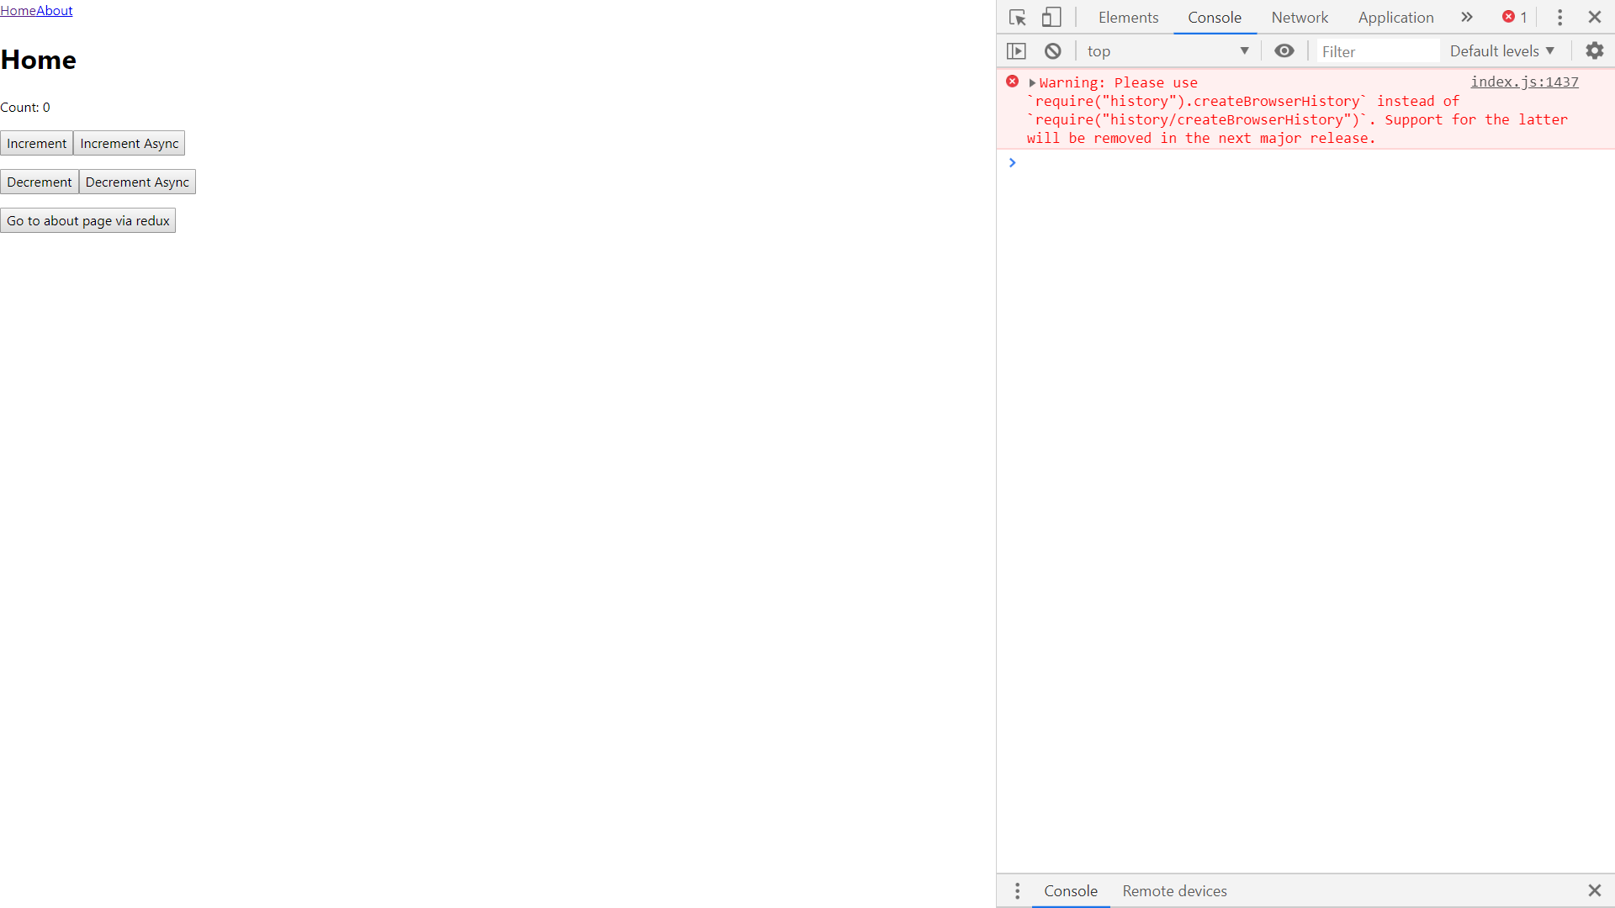Open the Default levels dropdown
The width and height of the screenshot is (1615, 908).
pyautogui.click(x=1501, y=51)
